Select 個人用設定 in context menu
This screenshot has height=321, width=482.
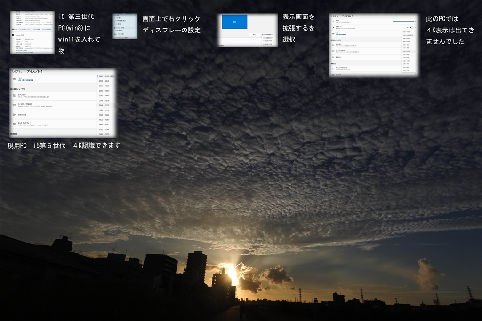pos(119,31)
